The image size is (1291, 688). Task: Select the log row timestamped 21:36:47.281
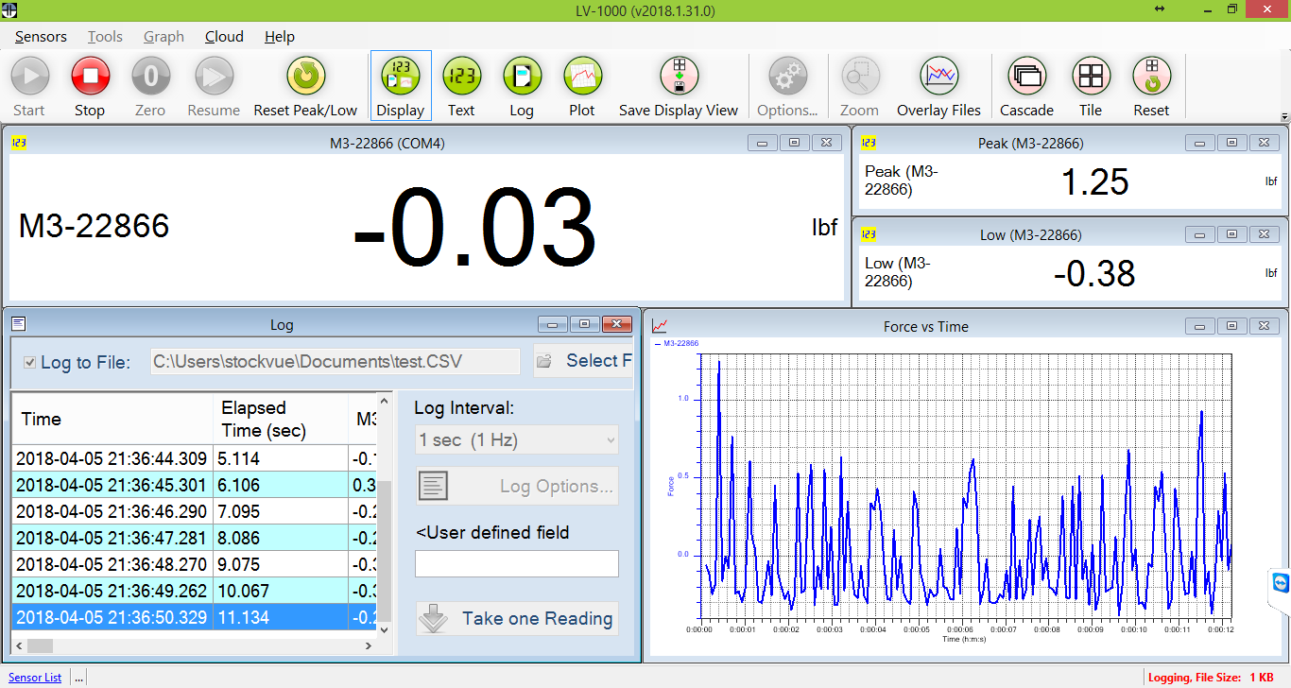click(112, 537)
